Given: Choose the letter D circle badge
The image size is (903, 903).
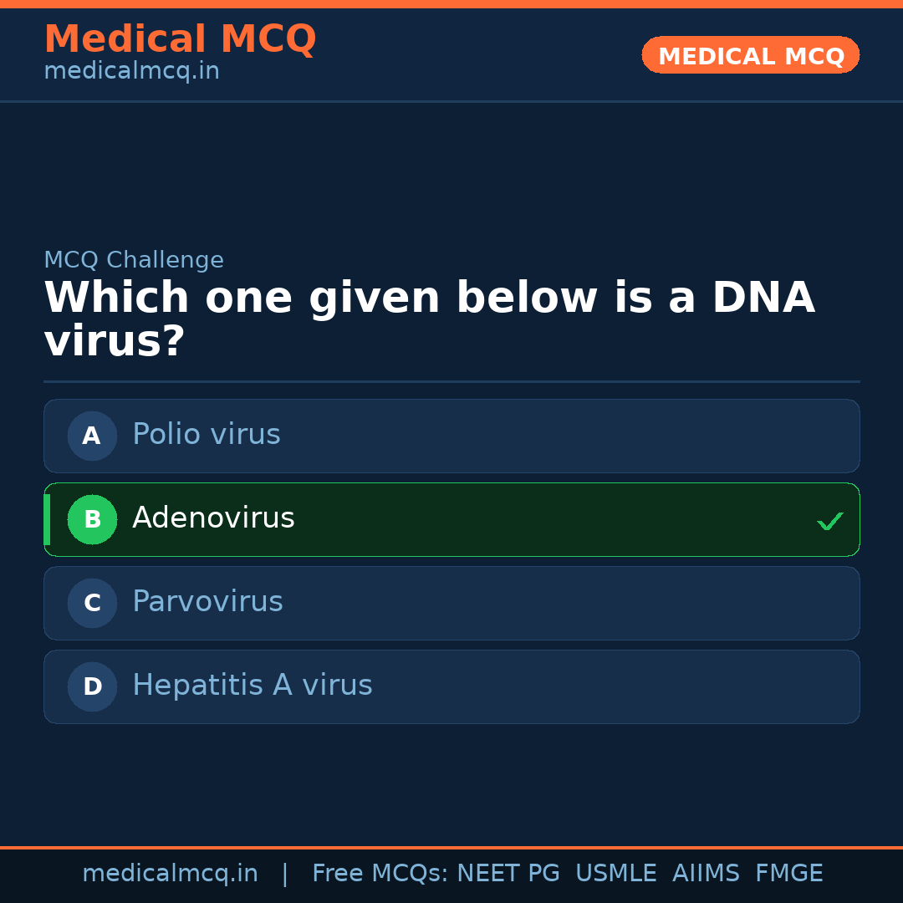Looking at the screenshot, I should pos(92,686).
